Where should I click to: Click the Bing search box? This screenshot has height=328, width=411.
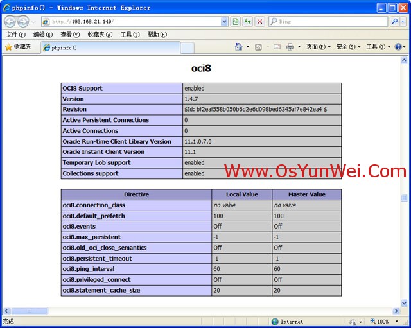pyautogui.click(x=328, y=22)
